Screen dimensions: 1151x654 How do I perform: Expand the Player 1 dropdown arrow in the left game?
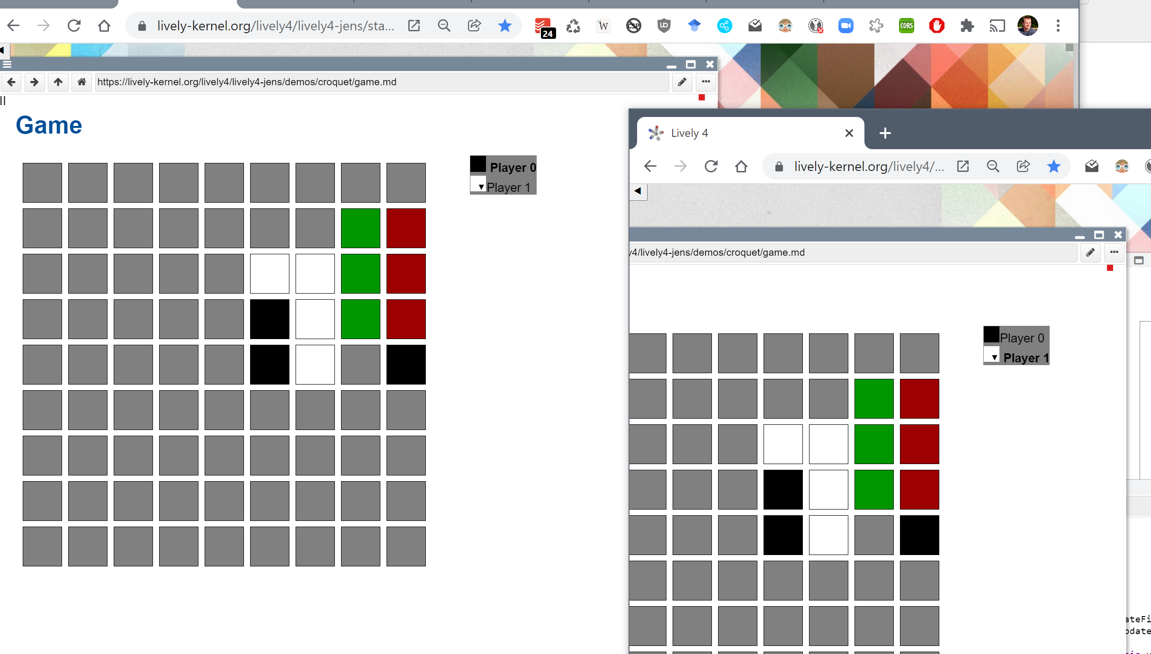481,187
